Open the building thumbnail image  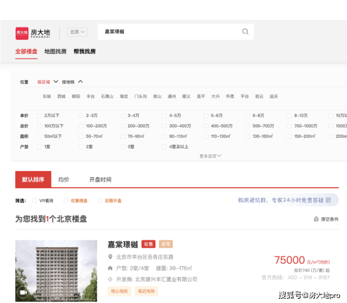tap(56, 271)
